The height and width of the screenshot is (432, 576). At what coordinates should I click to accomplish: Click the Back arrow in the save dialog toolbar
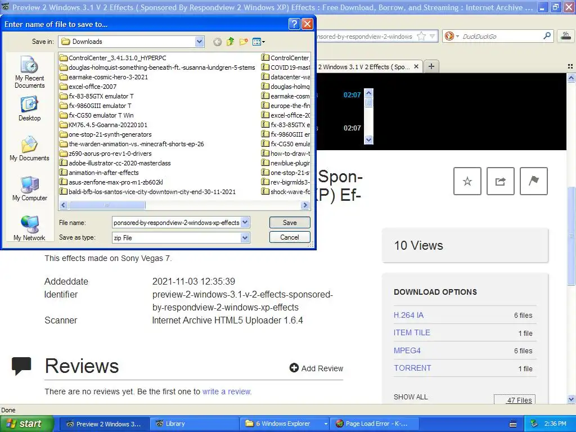click(x=218, y=42)
